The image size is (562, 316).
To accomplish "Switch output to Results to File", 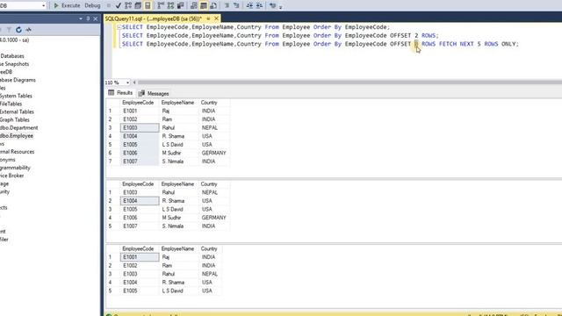I will (213, 6).
